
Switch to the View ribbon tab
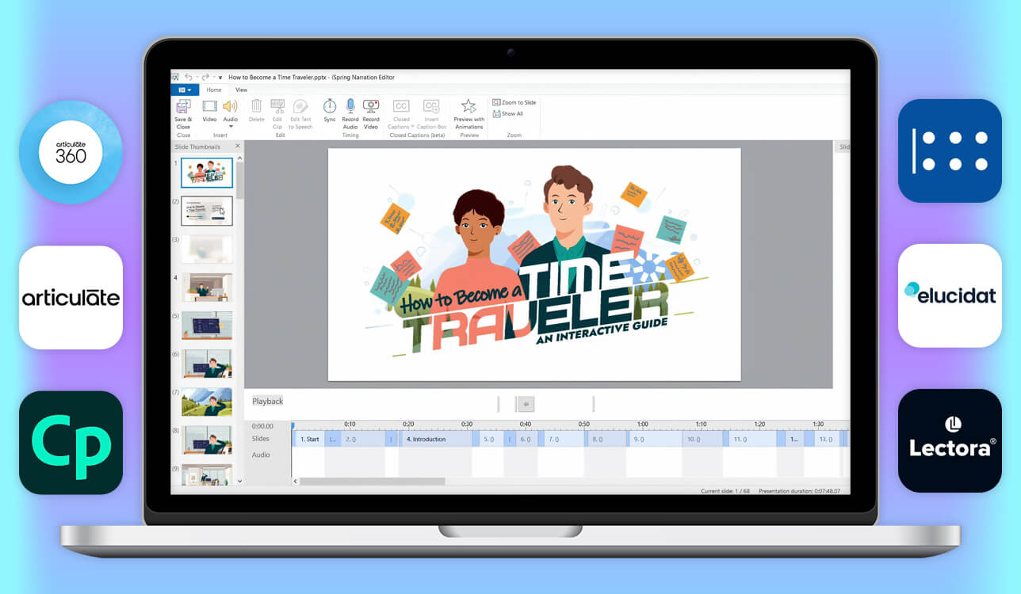tap(242, 90)
